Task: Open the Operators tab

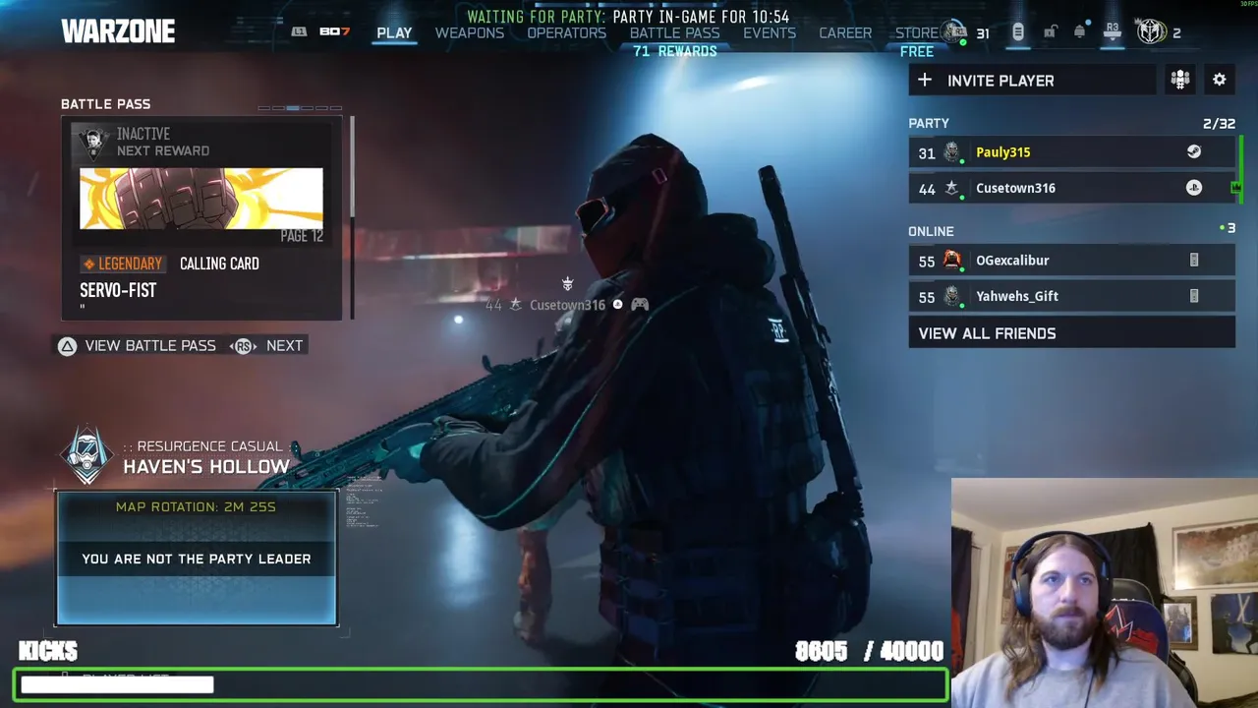Action: pos(567,32)
